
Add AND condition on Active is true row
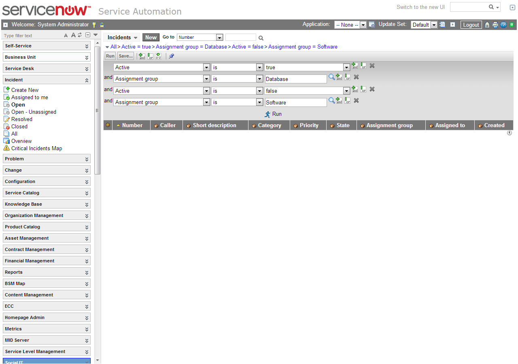pyautogui.click(x=355, y=66)
